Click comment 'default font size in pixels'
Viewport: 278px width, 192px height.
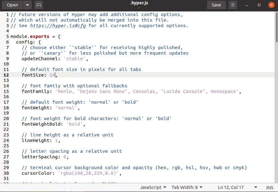81,69
